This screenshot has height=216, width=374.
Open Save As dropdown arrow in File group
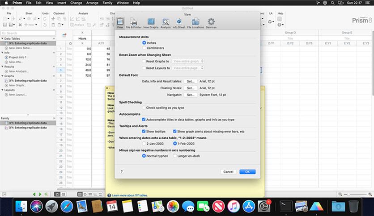click(14, 25)
